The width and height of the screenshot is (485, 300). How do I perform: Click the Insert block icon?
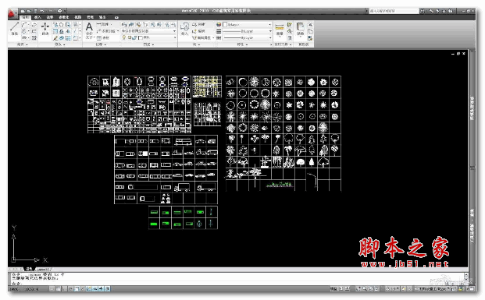(184, 28)
